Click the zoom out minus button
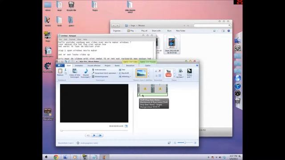Viewport: 285px width, 160px height. (175, 143)
